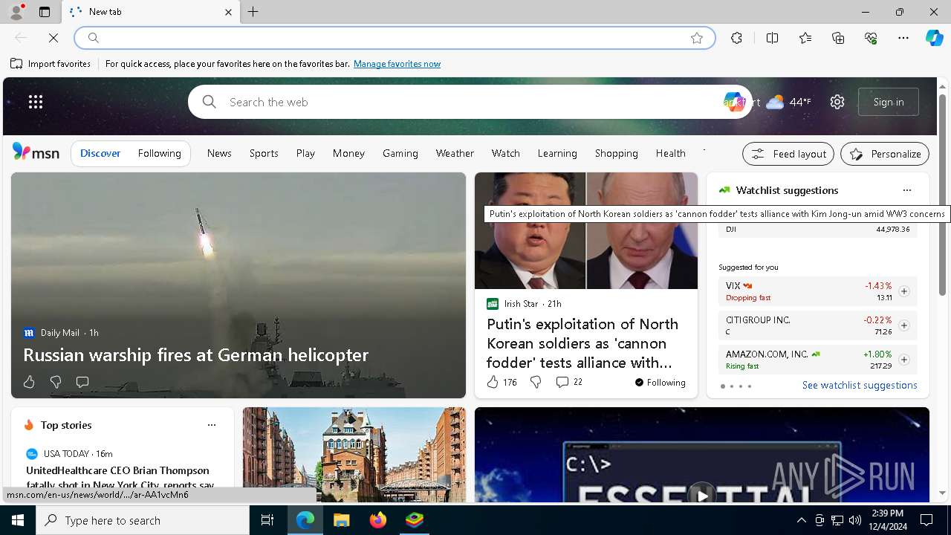The image size is (951, 535).
Task: Go to MSN home logo
Action: point(36,152)
